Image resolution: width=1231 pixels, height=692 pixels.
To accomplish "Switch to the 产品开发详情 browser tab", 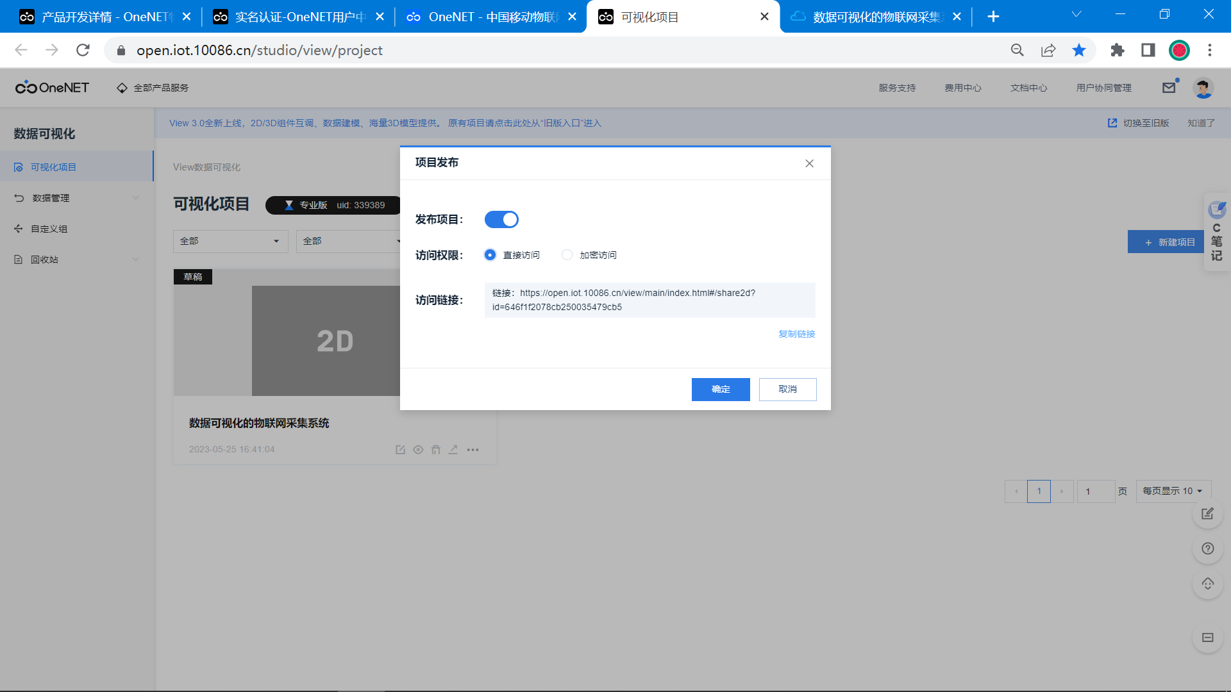I will (96, 17).
